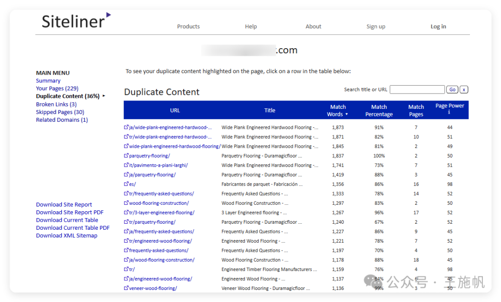The width and height of the screenshot is (501, 302).
Task: Open Summary in main menu
Action: pos(48,81)
